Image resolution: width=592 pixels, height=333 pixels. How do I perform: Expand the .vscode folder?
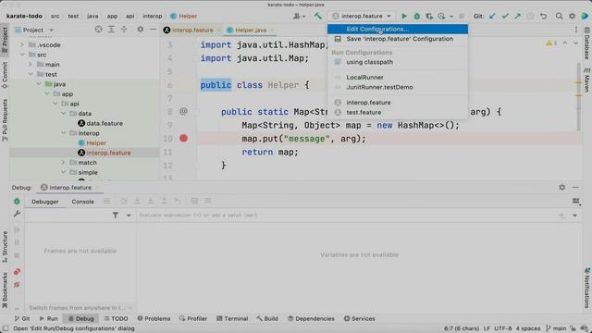[x=22, y=44]
